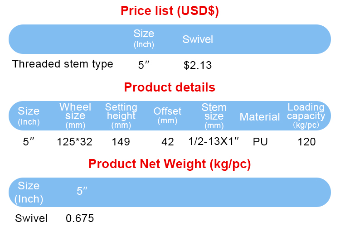Select the Swivel column header in price list
The width and height of the screenshot is (340, 241).
198,39
